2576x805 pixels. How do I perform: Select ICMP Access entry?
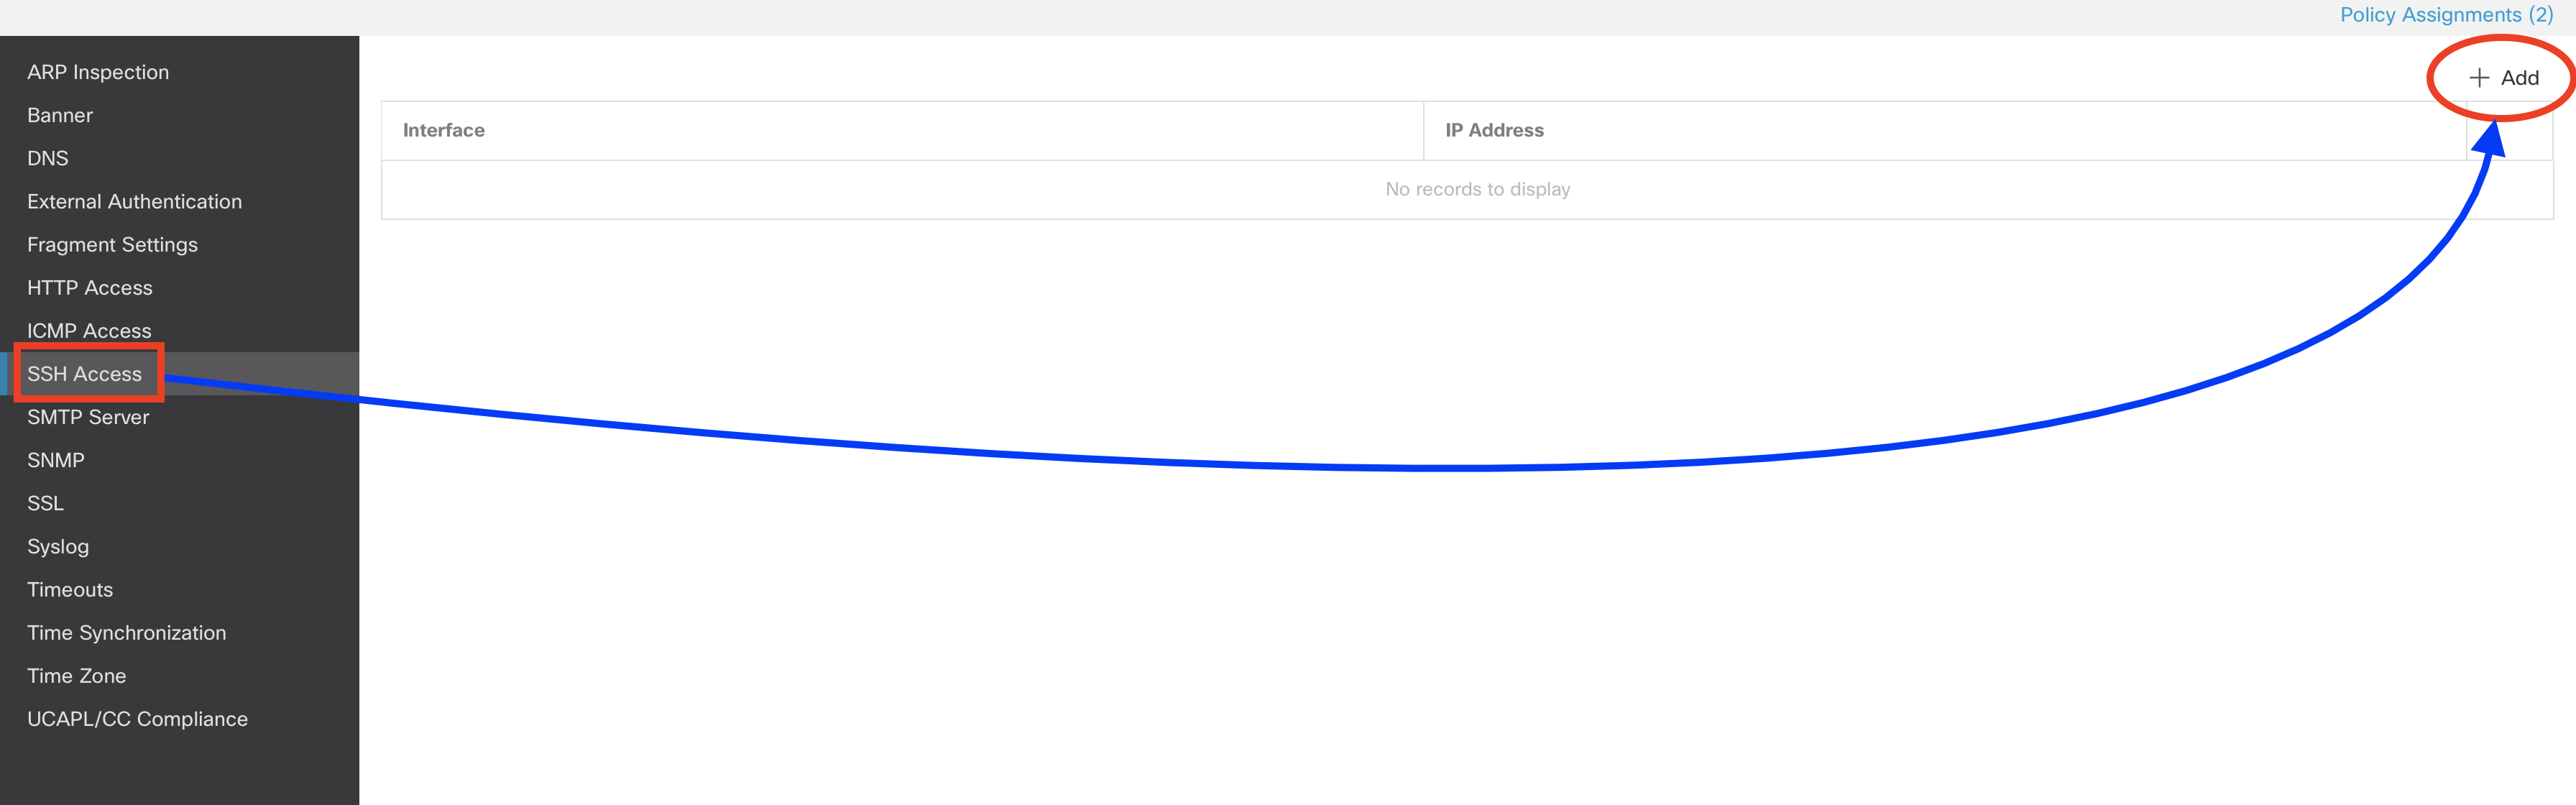pos(89,330)
